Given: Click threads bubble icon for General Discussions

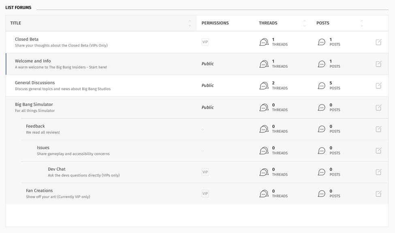Looking at the screenshot, I should 264,86.
